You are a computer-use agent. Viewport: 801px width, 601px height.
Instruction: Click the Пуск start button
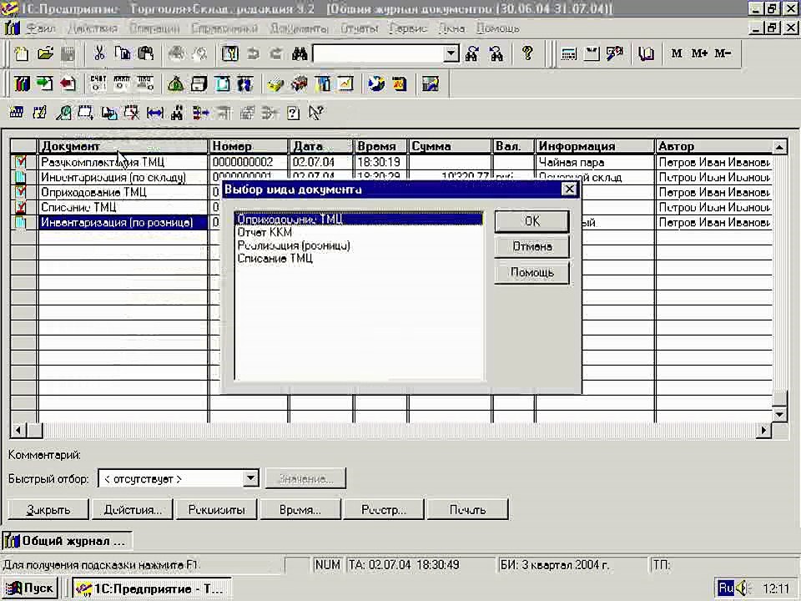30,588
